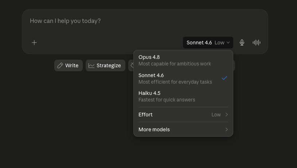
Task: Click the Write suggestion label
Action: click(72, 65)
